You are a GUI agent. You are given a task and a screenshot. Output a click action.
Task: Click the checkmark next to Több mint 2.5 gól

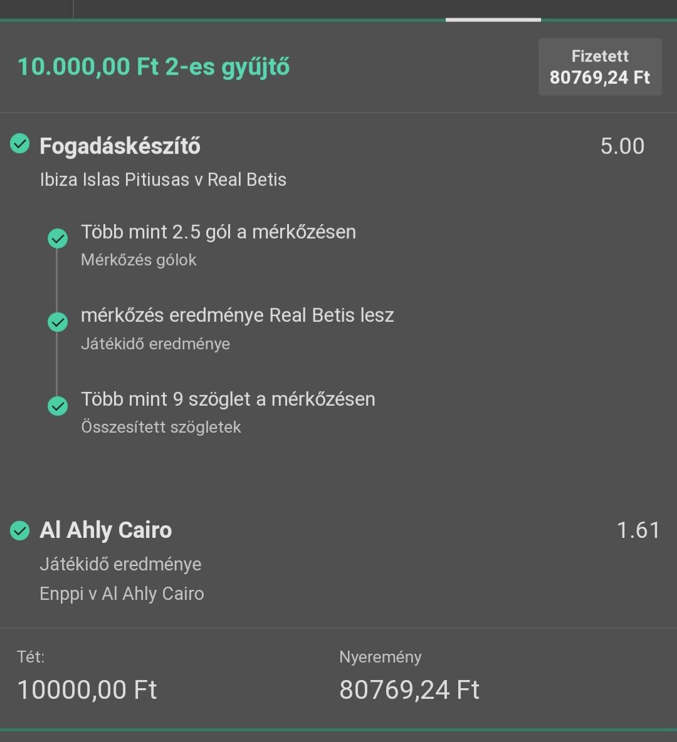tap(58, 239)
